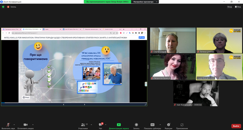Unmute microphone with Включить звук icon
Screen dimensions: 243x130
tap(8, 125)
